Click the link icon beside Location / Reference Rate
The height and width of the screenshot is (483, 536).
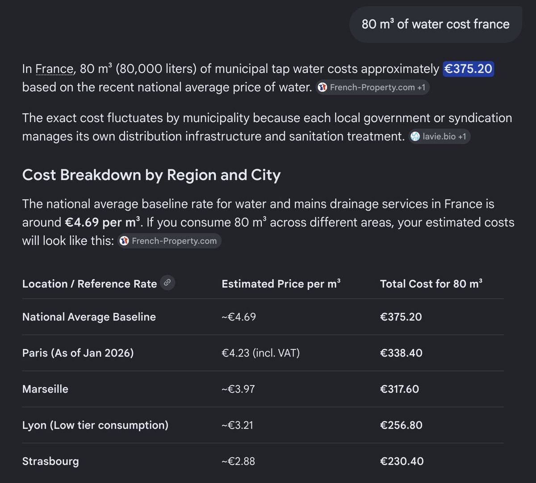(167, 283)
